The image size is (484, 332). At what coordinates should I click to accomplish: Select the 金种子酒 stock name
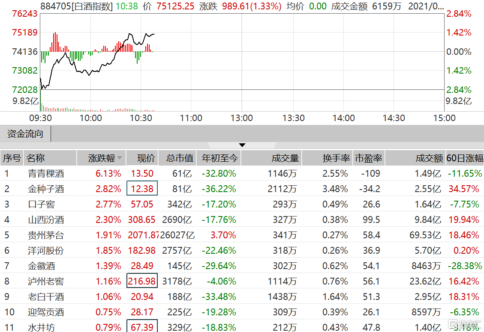click(46, 189)
